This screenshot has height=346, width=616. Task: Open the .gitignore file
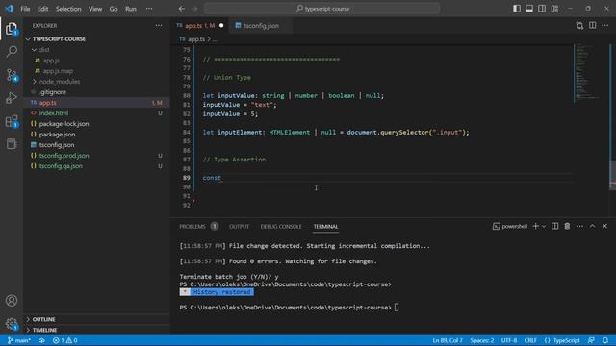[x=53, y=92]
